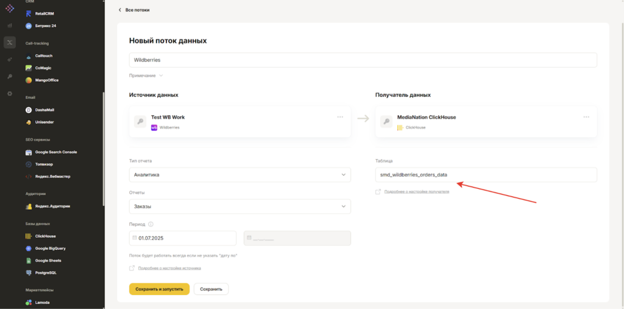The width and height of the screenshot is (624, 309).
Task: Open Подробнее о настройке источника link
Action: point(169,268)
